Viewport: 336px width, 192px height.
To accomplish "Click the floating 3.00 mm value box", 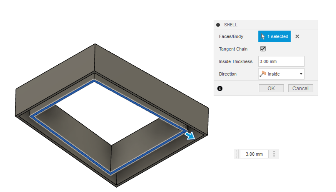I will [254, 154].
